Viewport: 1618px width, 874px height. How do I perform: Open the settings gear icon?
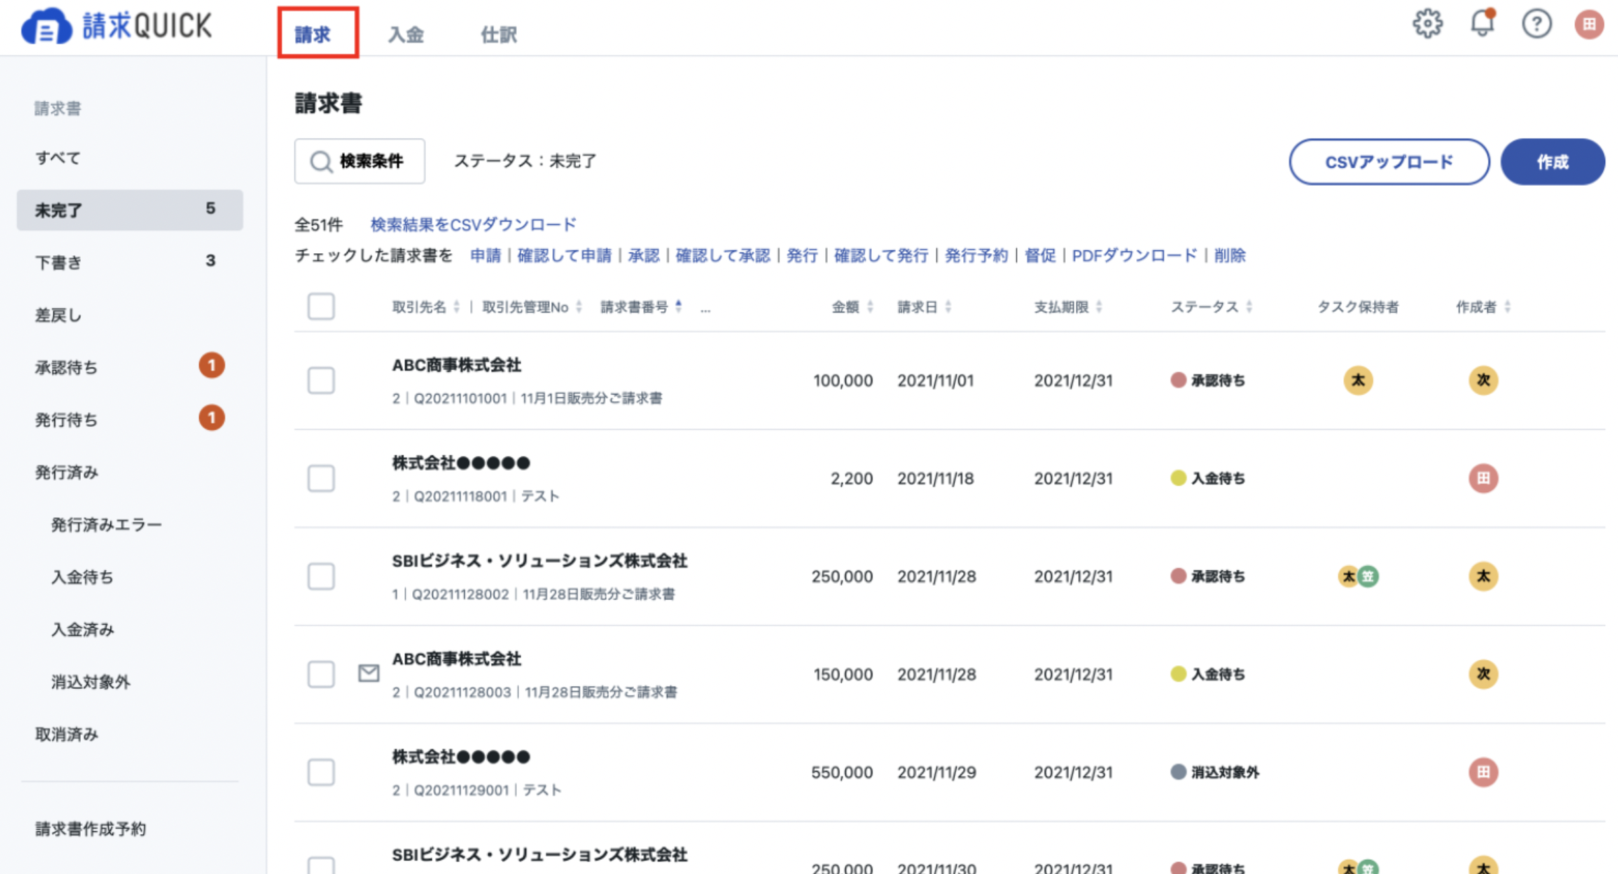click(1427, 24)
